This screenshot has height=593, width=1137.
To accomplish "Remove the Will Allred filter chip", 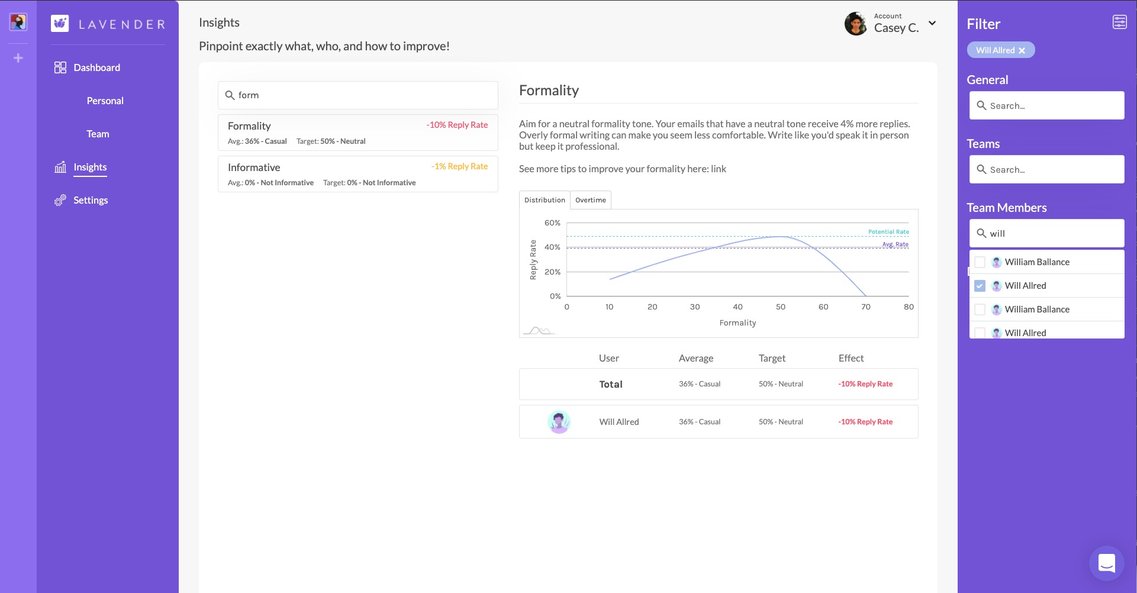I will [x=1022, y=51].
